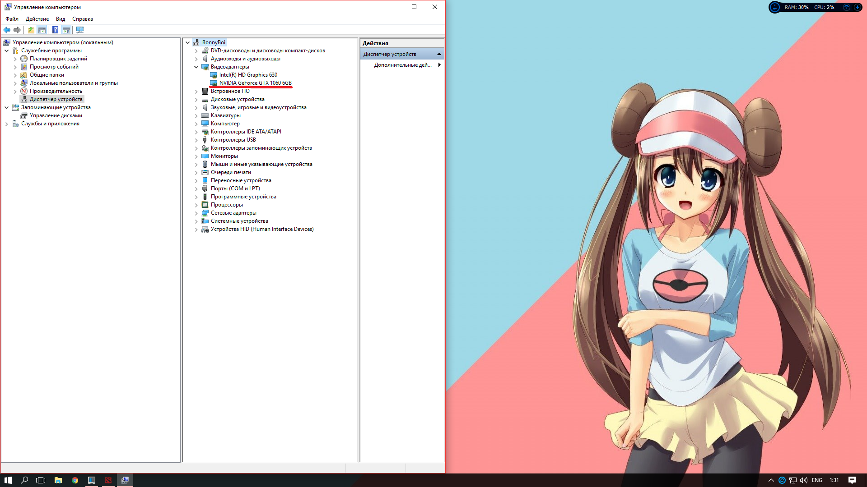Image resolution: width=867 pixels, height=487 pixels.
Task: Expand Планировщик заданий node
Action: [x=15, y=59]
